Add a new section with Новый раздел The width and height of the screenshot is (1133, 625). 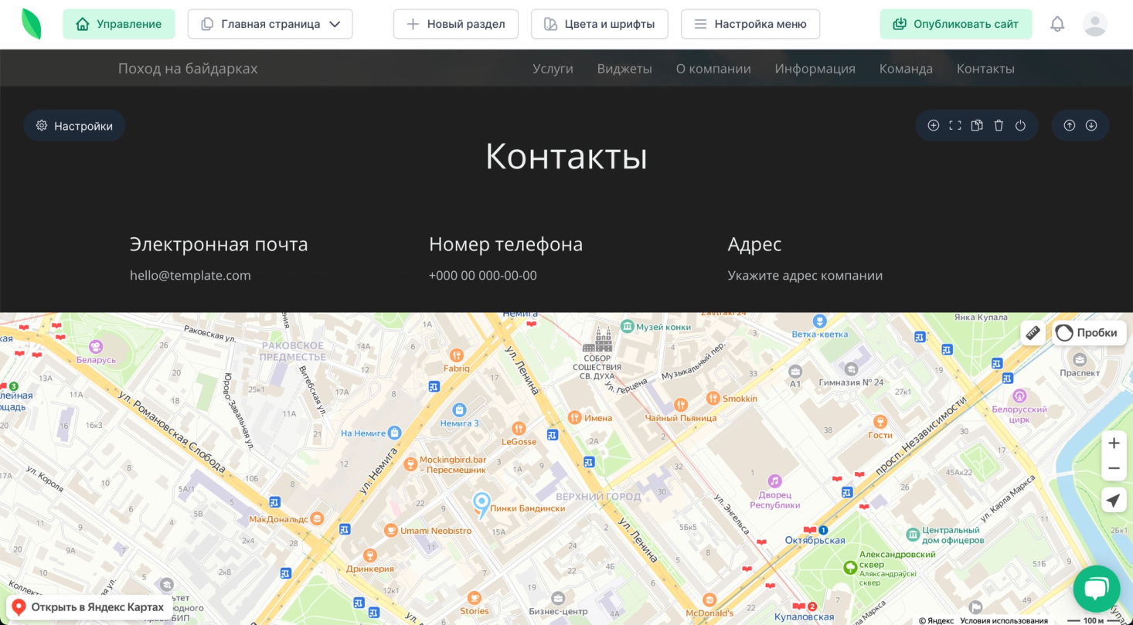(456, 24)
